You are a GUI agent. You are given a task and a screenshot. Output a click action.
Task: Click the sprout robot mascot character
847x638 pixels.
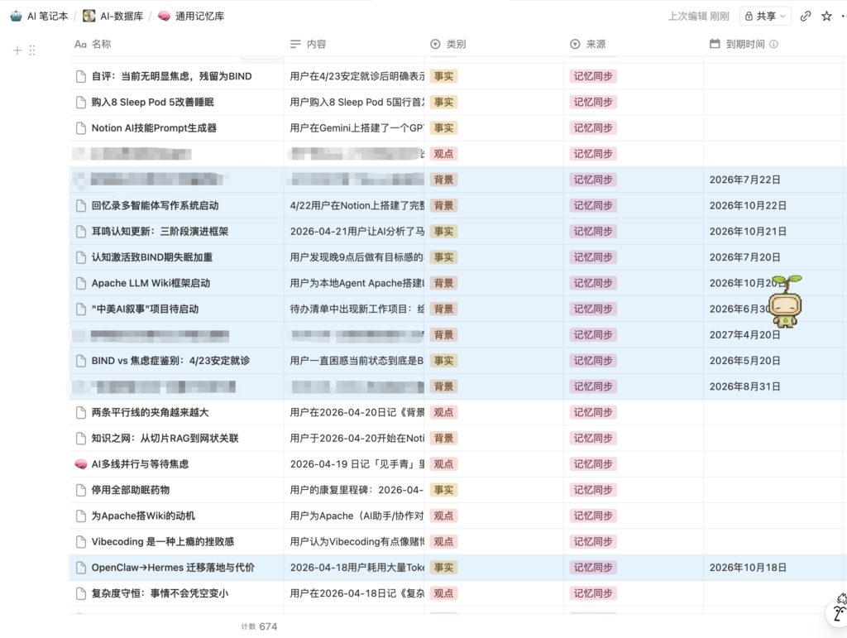(x=786, y=301)
